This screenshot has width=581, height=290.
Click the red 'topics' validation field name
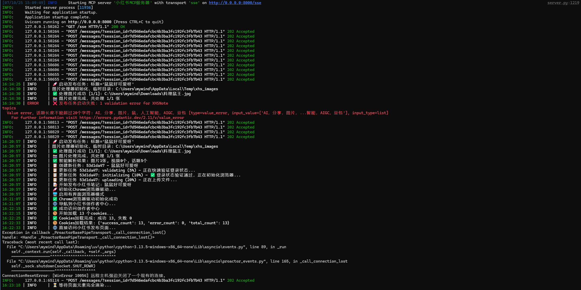click(x=9, y=108)
